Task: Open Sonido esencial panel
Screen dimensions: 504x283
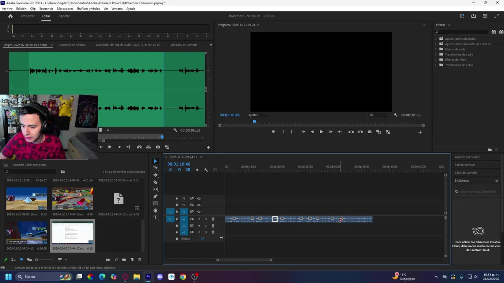Action: click(465, 165)
